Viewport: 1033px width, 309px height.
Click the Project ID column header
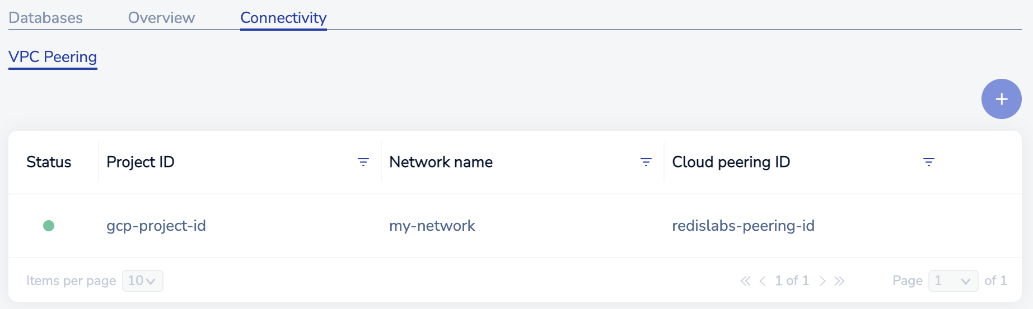point(141,162)
